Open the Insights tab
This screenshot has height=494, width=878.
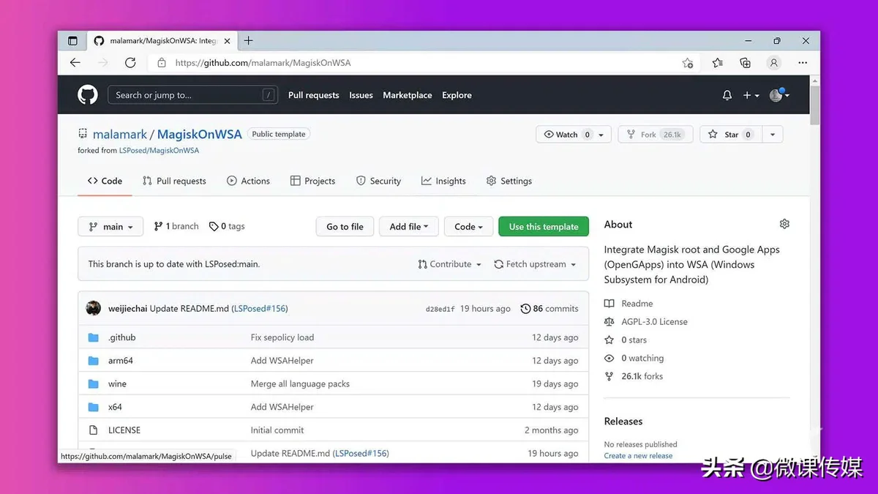(x=443, y=181)
